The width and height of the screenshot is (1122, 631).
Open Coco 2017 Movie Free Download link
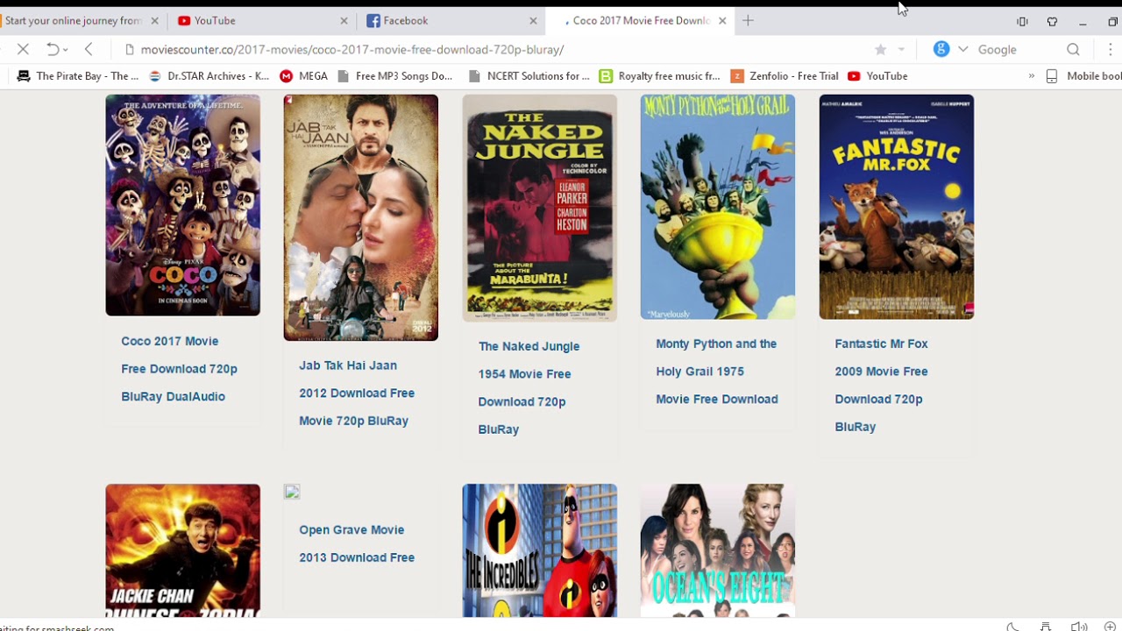tap(179, 369)
